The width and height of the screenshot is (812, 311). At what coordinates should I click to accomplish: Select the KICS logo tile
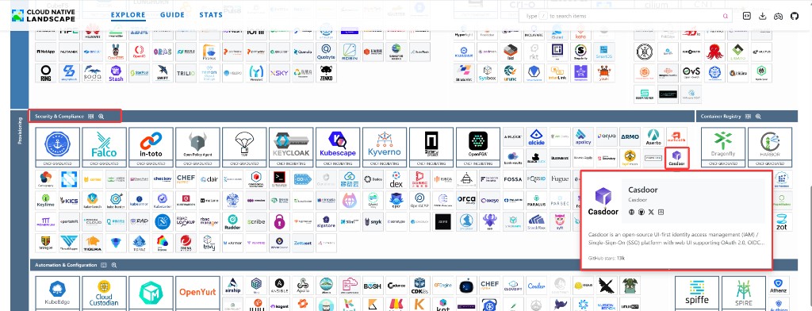click(69, 201)
